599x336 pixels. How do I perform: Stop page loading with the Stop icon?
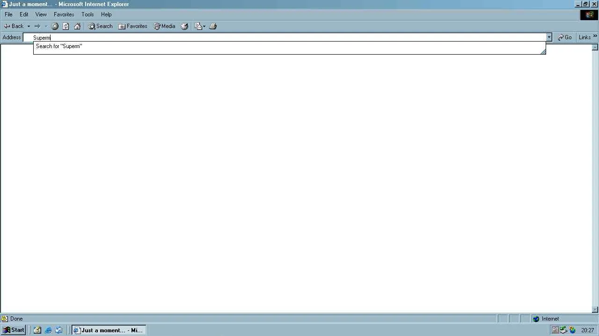(55, 26)
